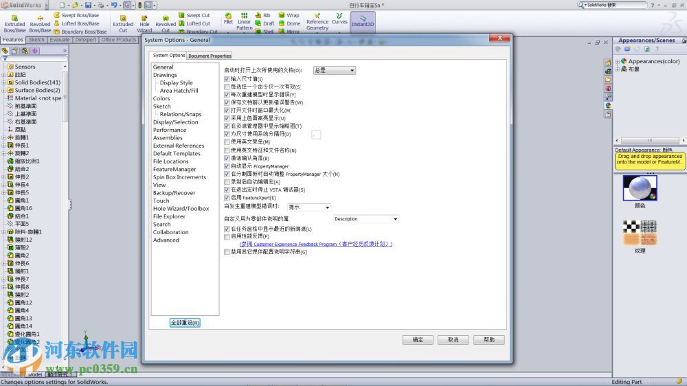Select the Revolved Boss/Base tool
Screen dimensions: 687x386
[40, 23]
